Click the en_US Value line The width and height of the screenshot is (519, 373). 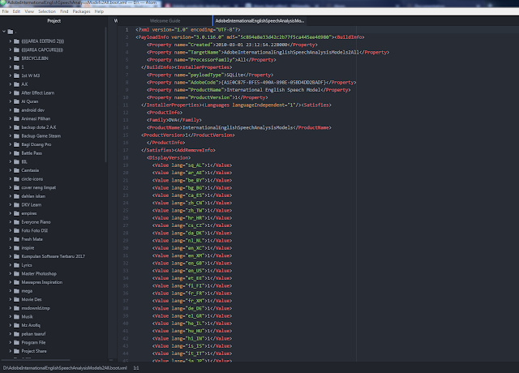click(192, 271)
